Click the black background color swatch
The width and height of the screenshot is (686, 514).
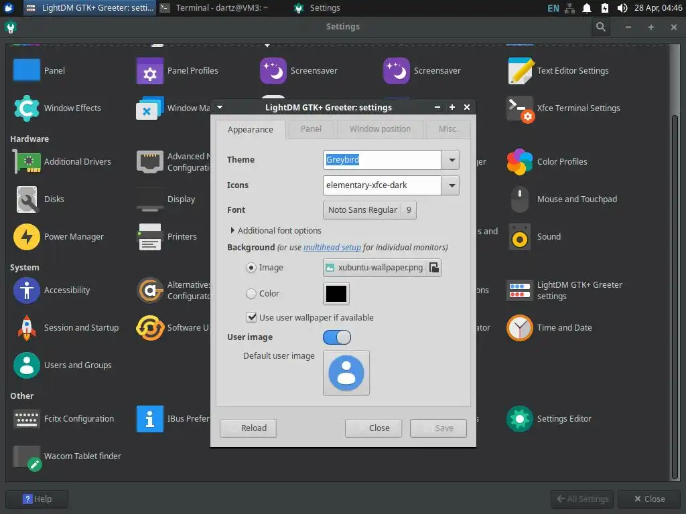[x=336, y=294]
